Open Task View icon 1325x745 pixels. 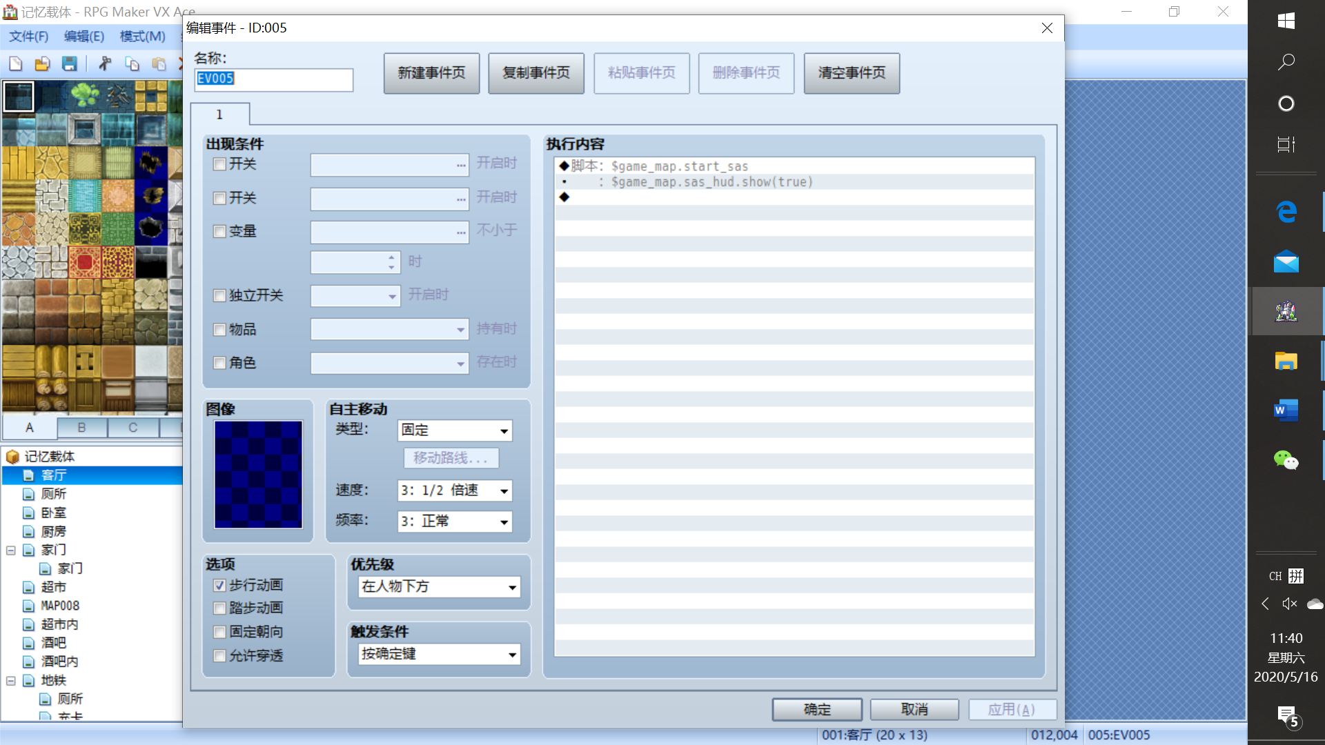pos(1286,144)
